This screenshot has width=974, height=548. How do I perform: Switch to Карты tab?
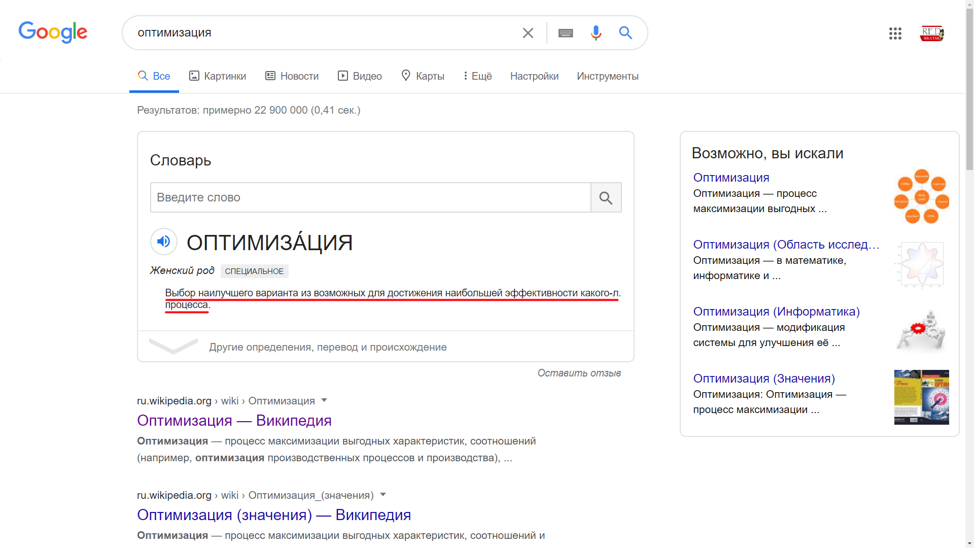point(423,76)
